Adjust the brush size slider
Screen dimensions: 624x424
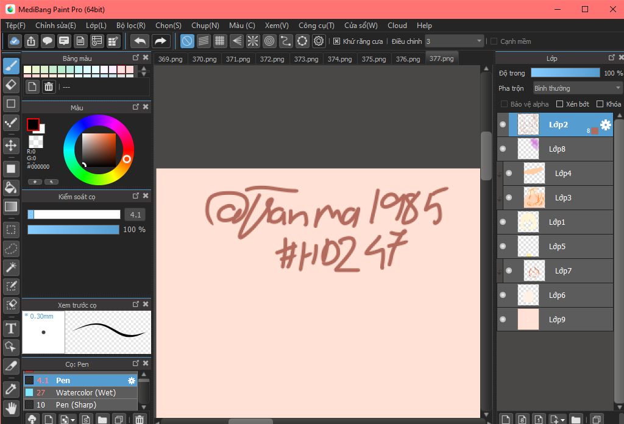[x=74, y=215]
